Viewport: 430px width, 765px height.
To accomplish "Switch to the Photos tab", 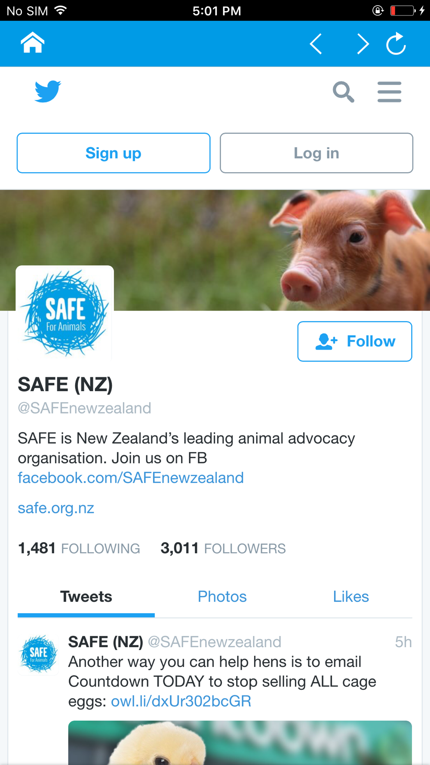I will [x=222, y=597].
